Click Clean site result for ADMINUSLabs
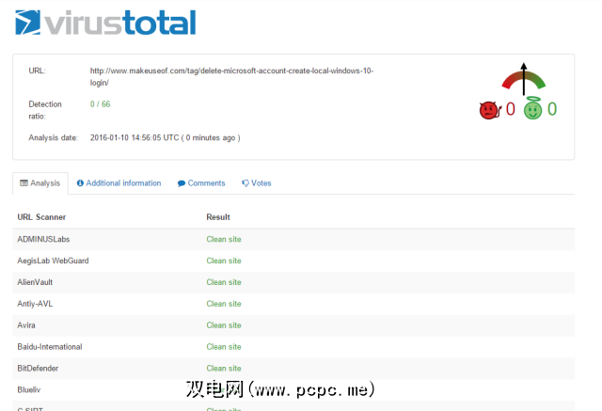This screenshot has width=602, height=411. pos(224,239)
